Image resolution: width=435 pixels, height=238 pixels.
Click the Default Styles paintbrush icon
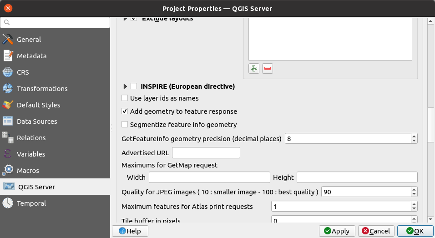pos(8,105)
